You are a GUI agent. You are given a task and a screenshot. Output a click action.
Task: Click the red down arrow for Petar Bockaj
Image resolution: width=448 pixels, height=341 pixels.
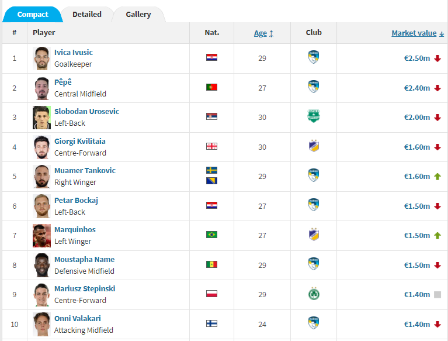tap(437, 206)
